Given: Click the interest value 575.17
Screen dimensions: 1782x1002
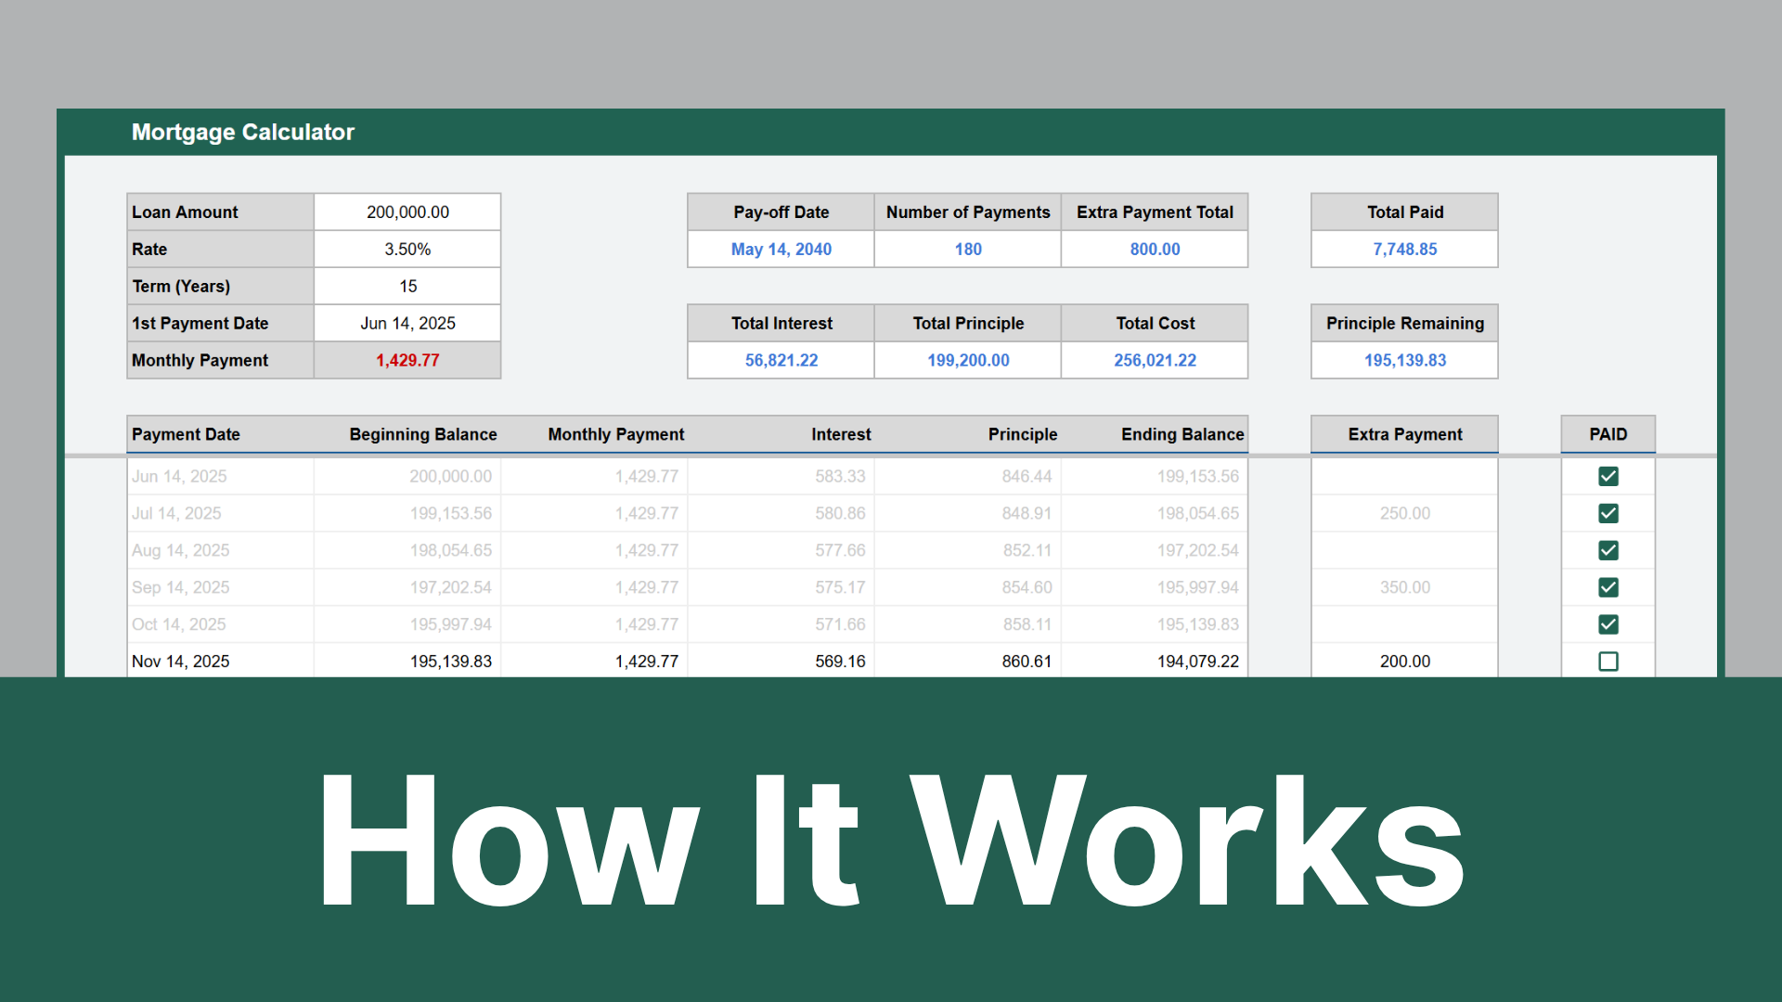Looking at the screenshot, I should (840, 587).
